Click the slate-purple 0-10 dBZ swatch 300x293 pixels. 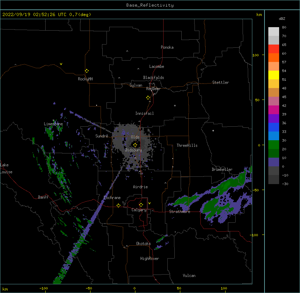[x=274, y=162]
